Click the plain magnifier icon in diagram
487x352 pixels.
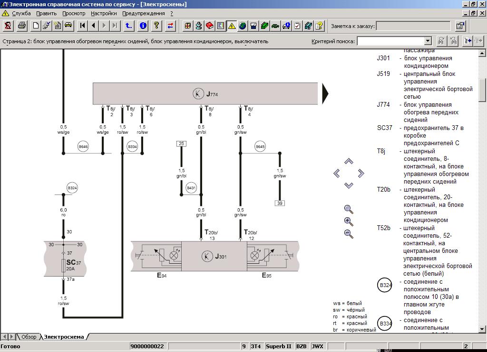349,210
